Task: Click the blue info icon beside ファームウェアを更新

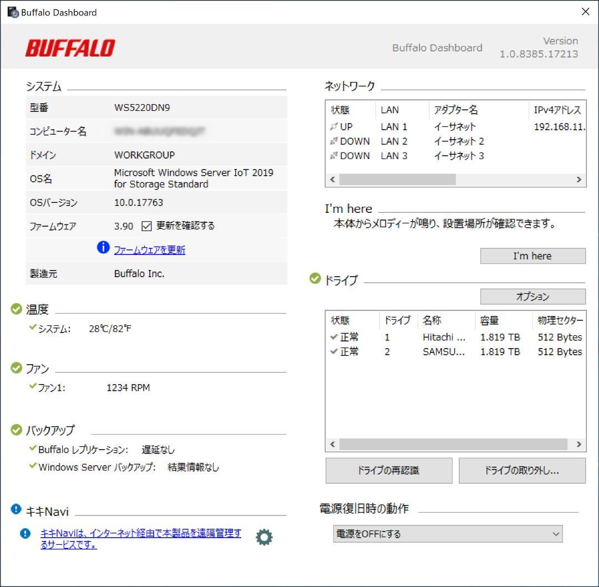Action: pos(103,248)
